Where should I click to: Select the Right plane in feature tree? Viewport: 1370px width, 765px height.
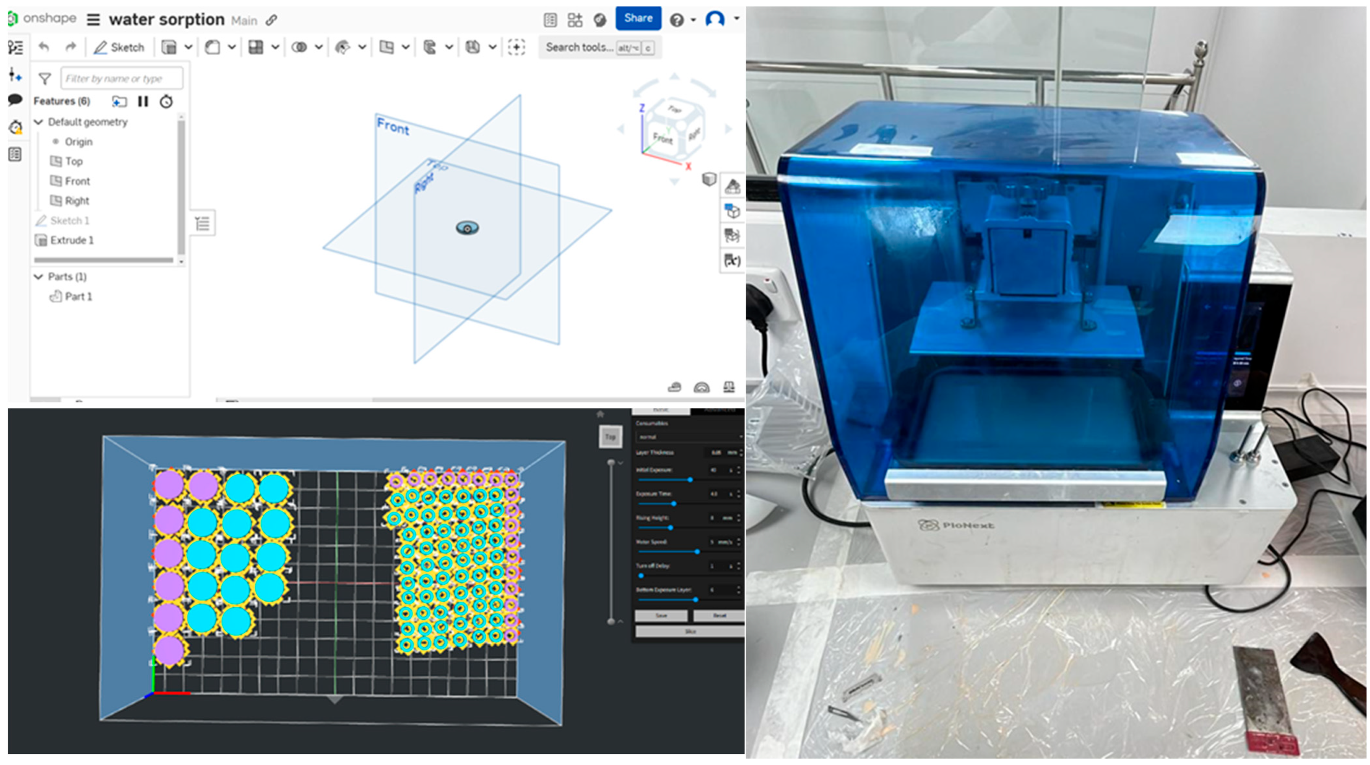point(76,201)
